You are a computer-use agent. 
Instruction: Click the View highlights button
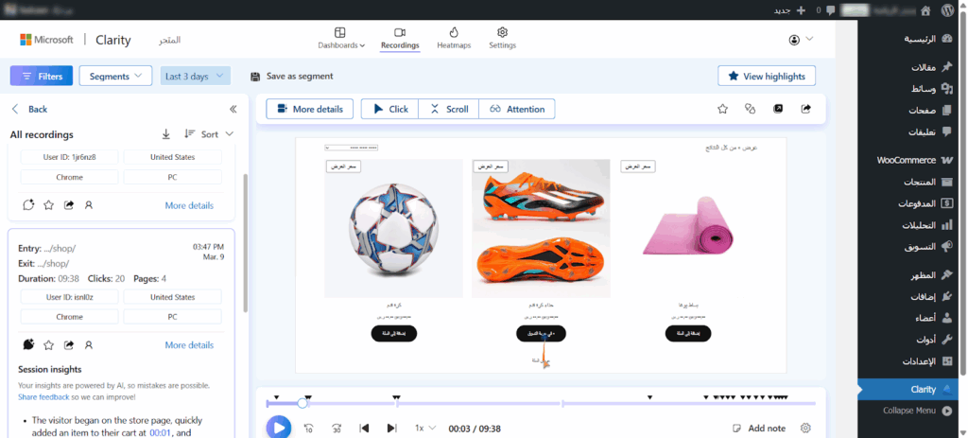pos(766,76)
